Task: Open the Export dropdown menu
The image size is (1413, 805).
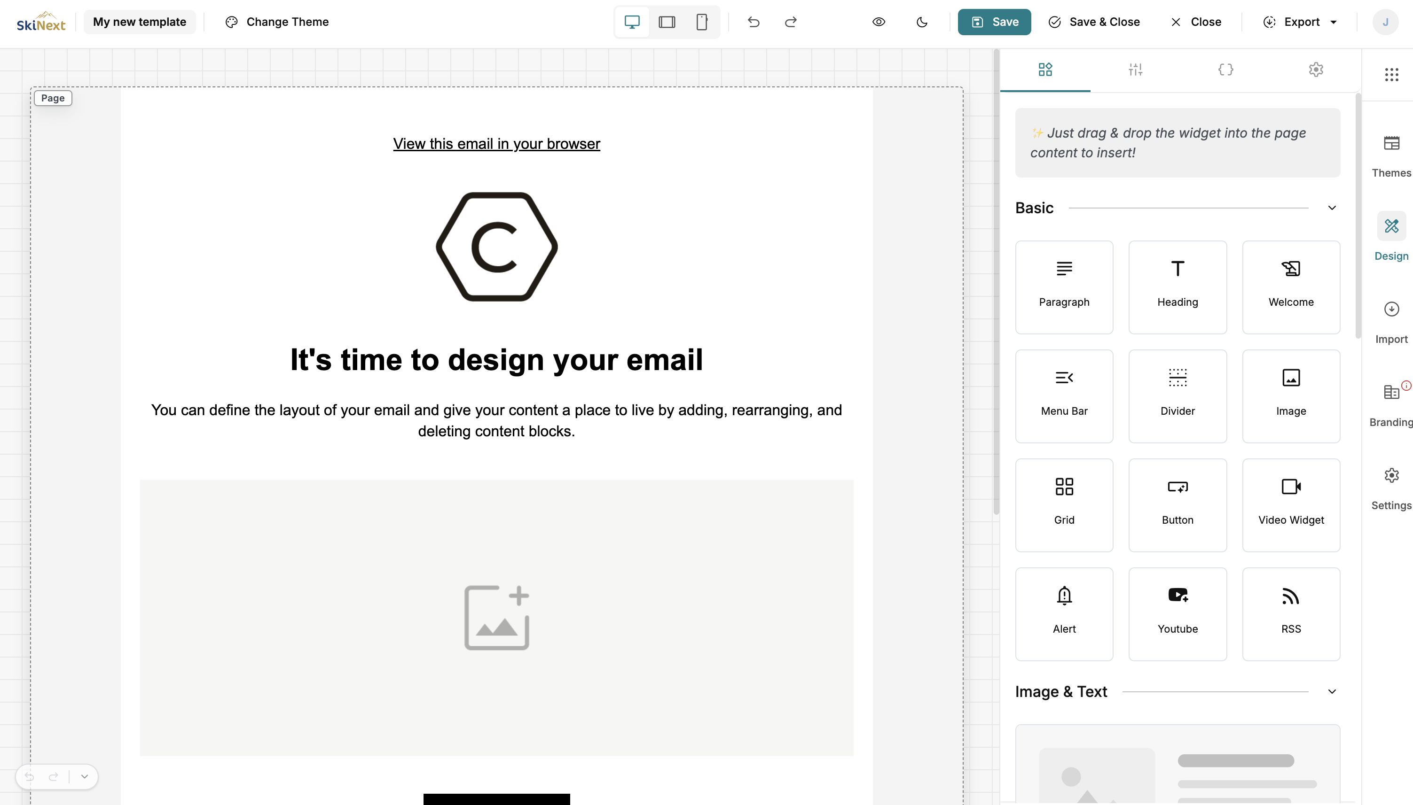Action: tap(1300, 22)
